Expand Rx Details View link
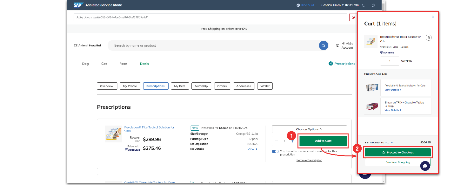 pyautogui.click(x=252, y=149)
